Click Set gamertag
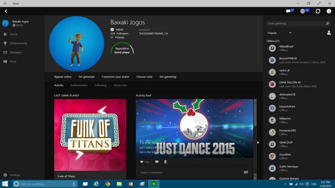Screen dimensions: 335x188 168,77
